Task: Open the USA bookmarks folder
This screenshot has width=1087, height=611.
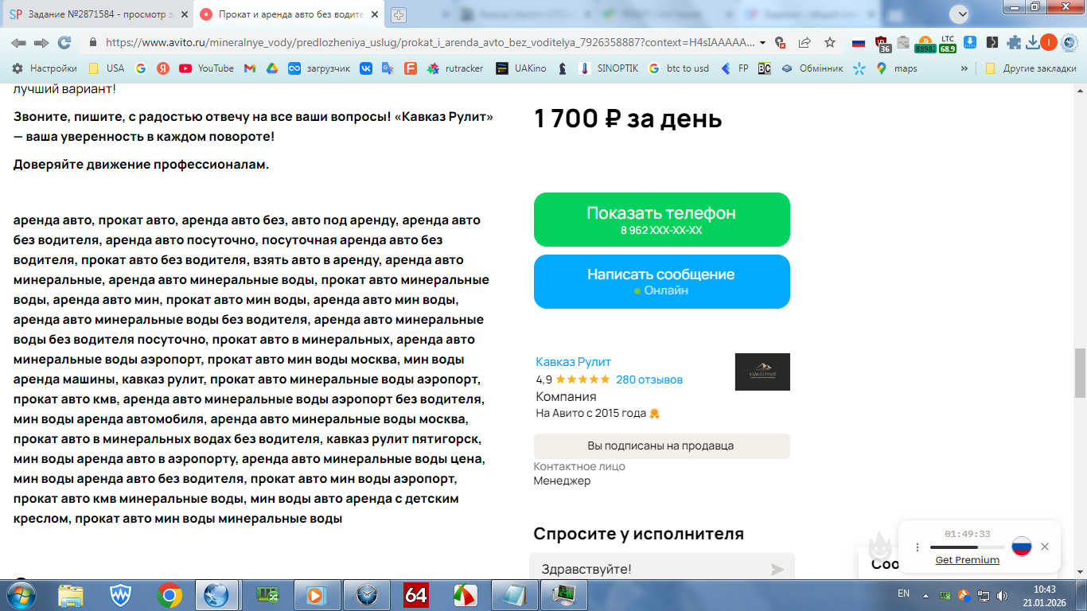Action: pyautogui.click(x=107, y=68)
